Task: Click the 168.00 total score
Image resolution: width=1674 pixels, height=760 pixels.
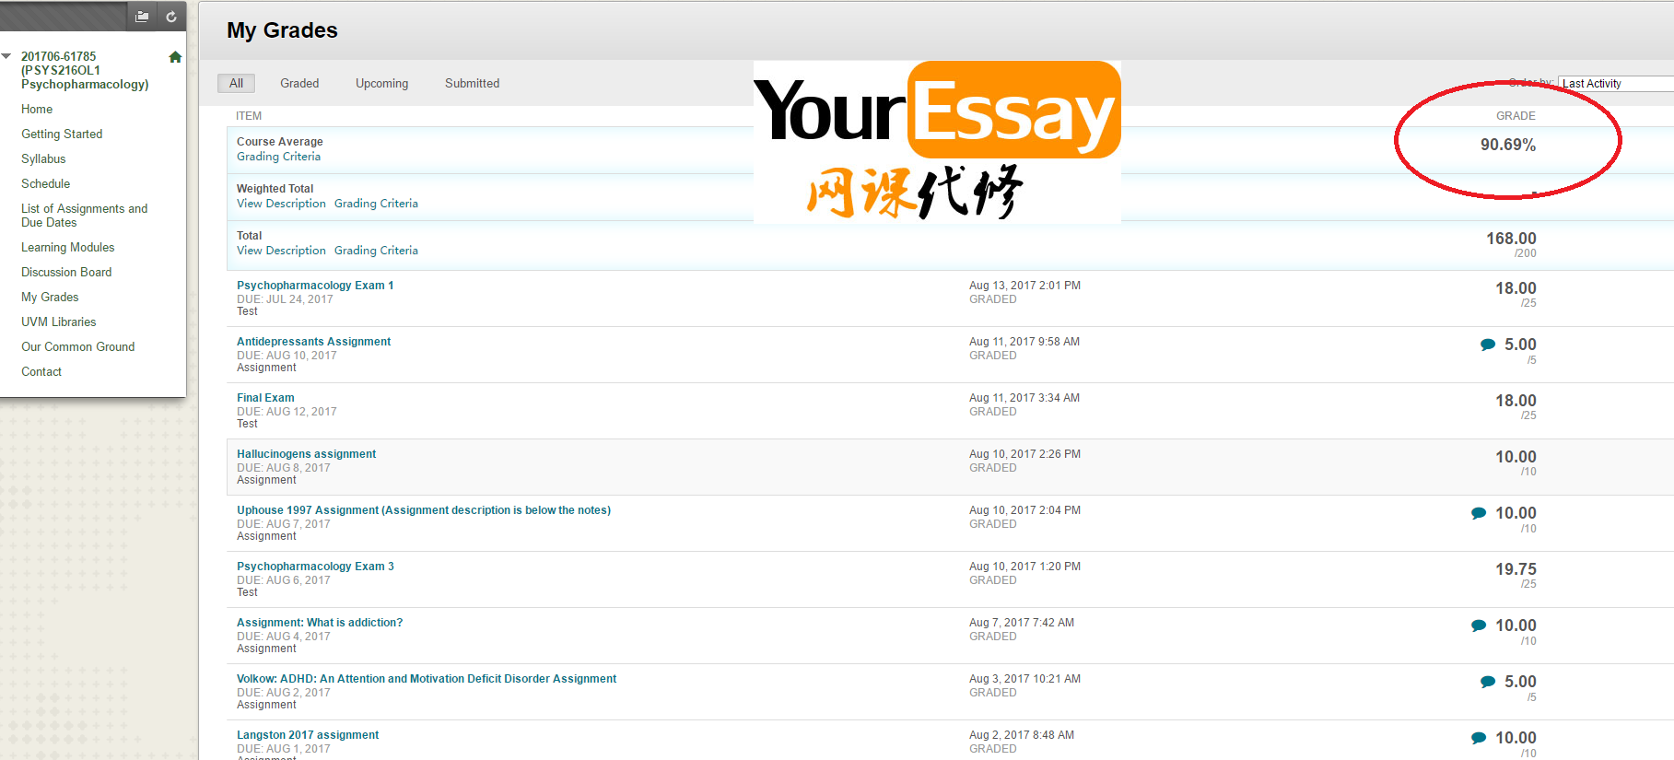Action: 1511,239
